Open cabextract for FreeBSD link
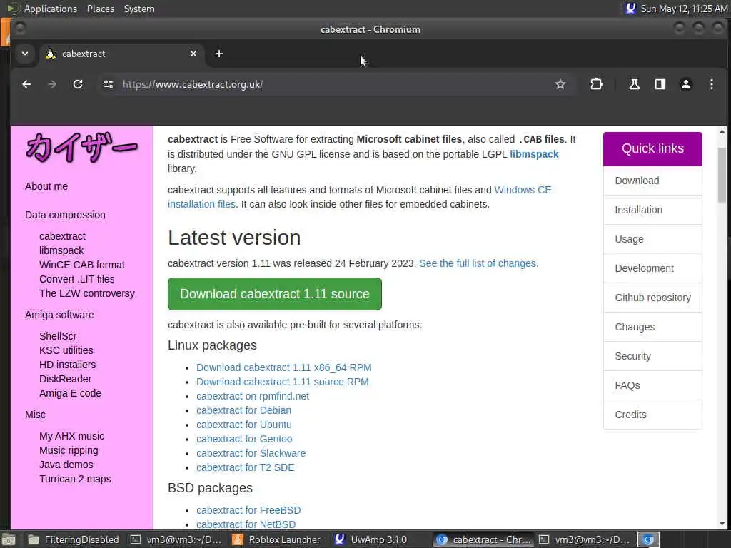The image size is (731, 548). tap(248, 510)
